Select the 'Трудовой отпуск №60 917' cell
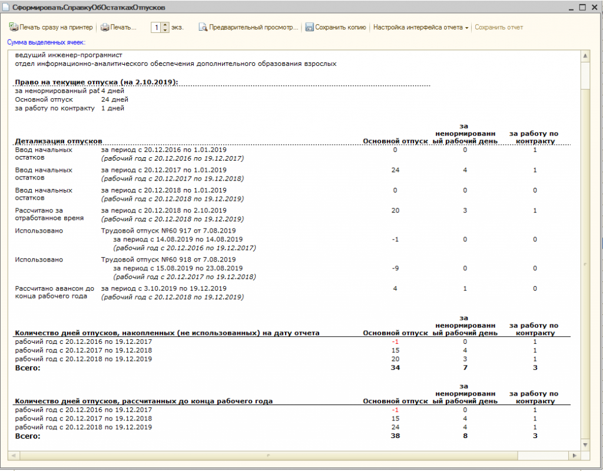The height and width of the screenshot is (471, 603). [168, 231]
